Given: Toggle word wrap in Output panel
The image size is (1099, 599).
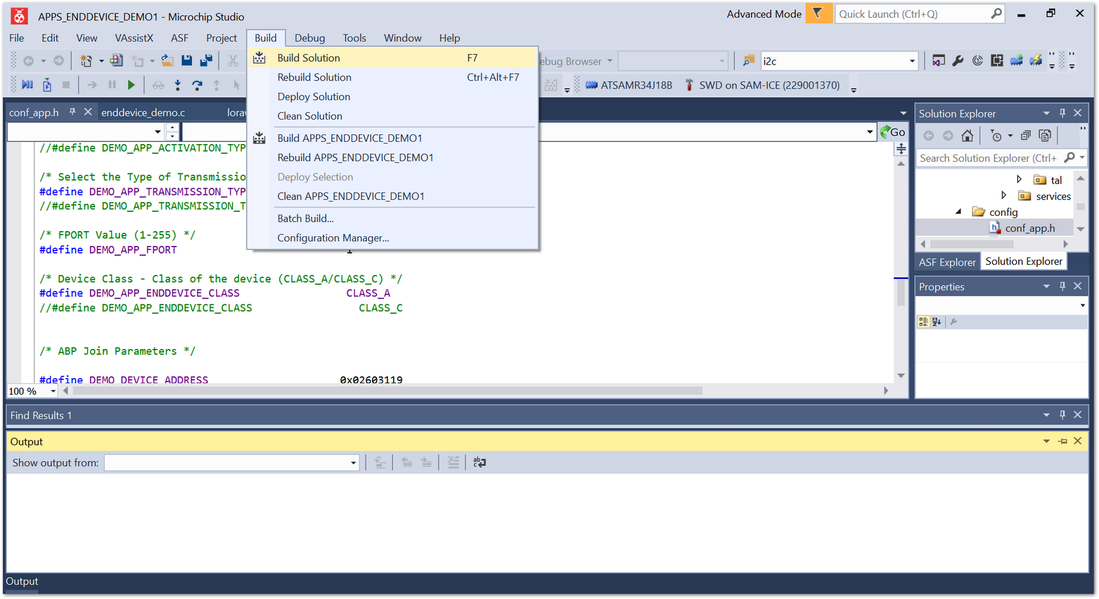Looking at the screenshot, I should pos(480,462).
